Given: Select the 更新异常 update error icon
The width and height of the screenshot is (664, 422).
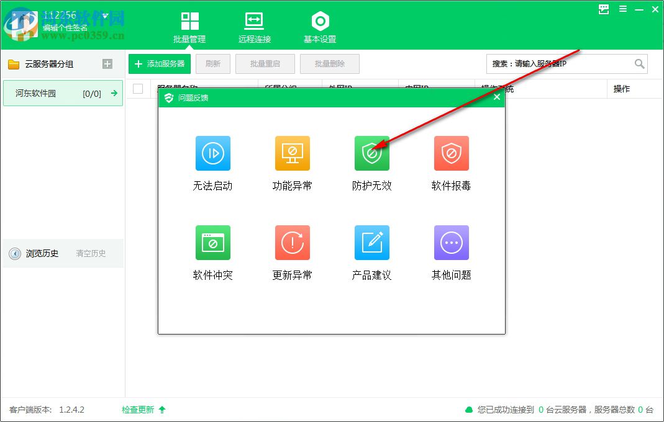Looking at the screenshot, I should [292, 243].
